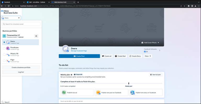This screenshot has height=104, width=201.
Task: Click the Weekly goal progress marker
Action: coord(129,83)
